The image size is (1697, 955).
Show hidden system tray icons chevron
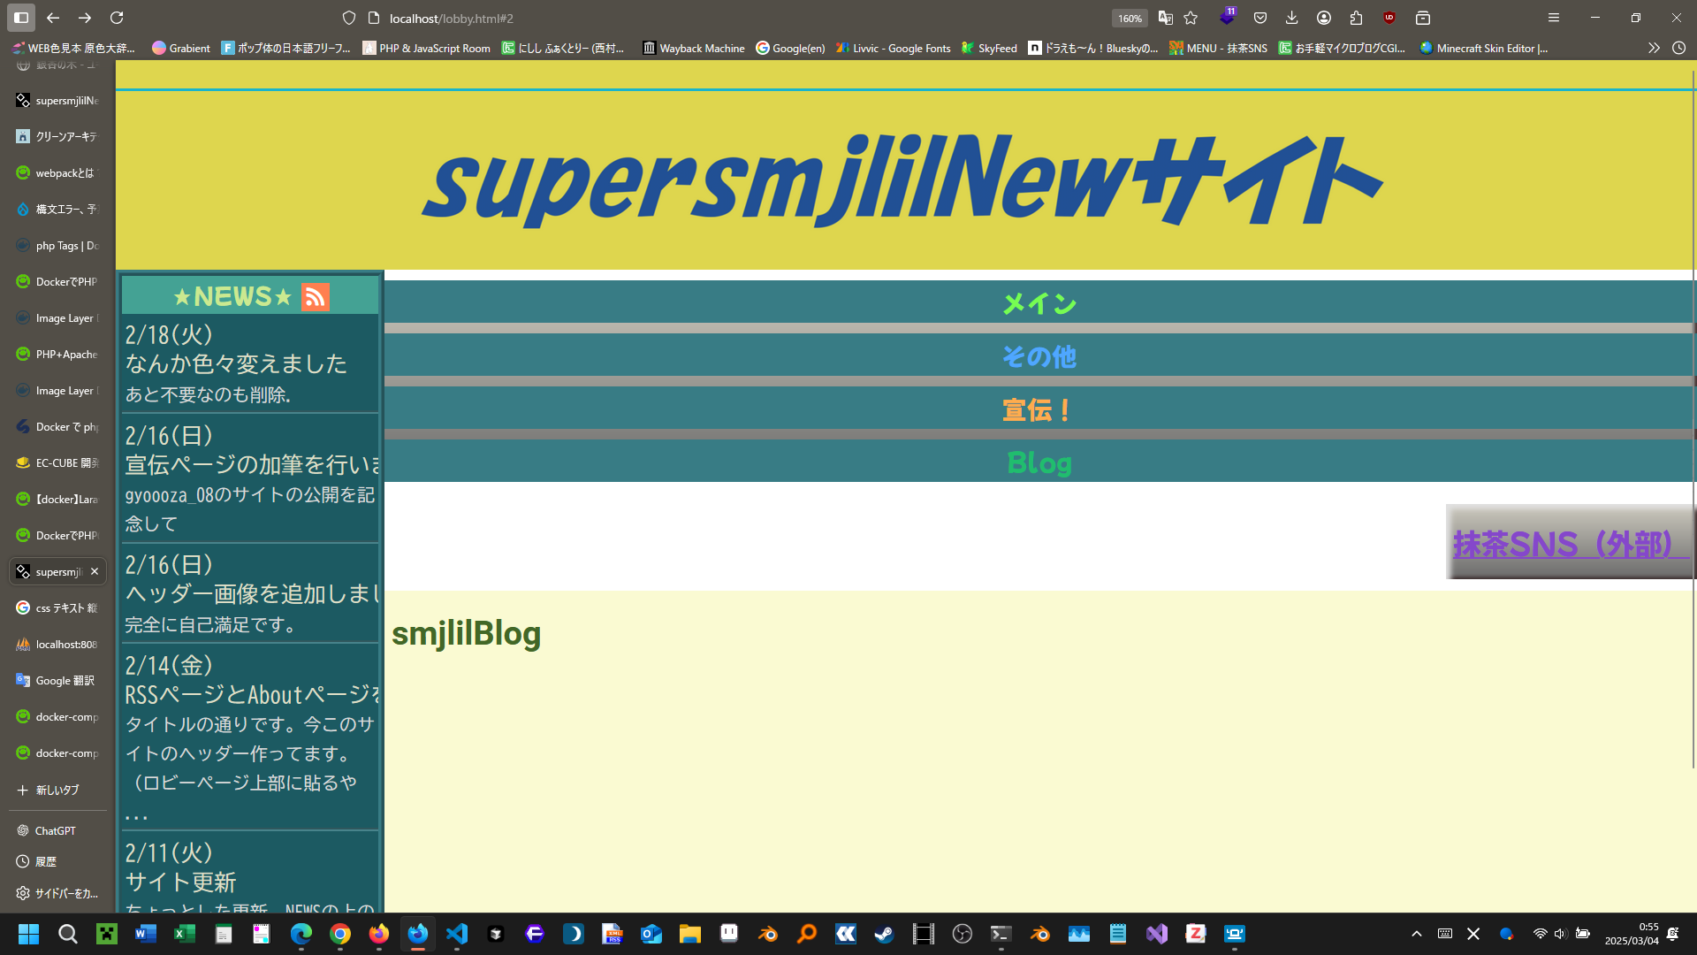pos(1416,934)
